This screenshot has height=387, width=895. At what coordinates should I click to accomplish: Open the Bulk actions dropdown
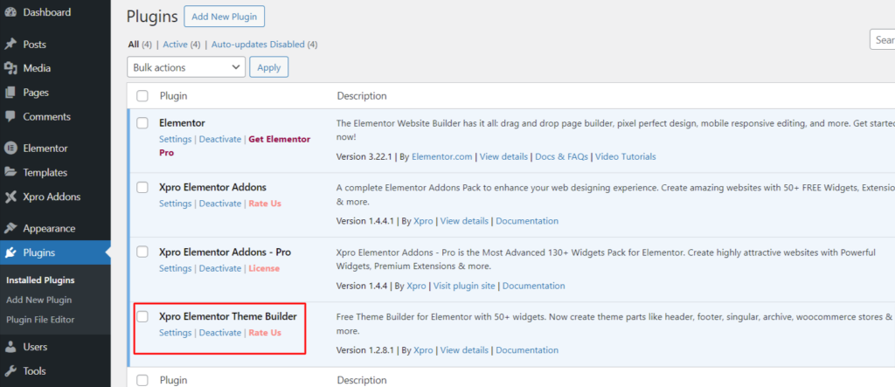(186, 67)
